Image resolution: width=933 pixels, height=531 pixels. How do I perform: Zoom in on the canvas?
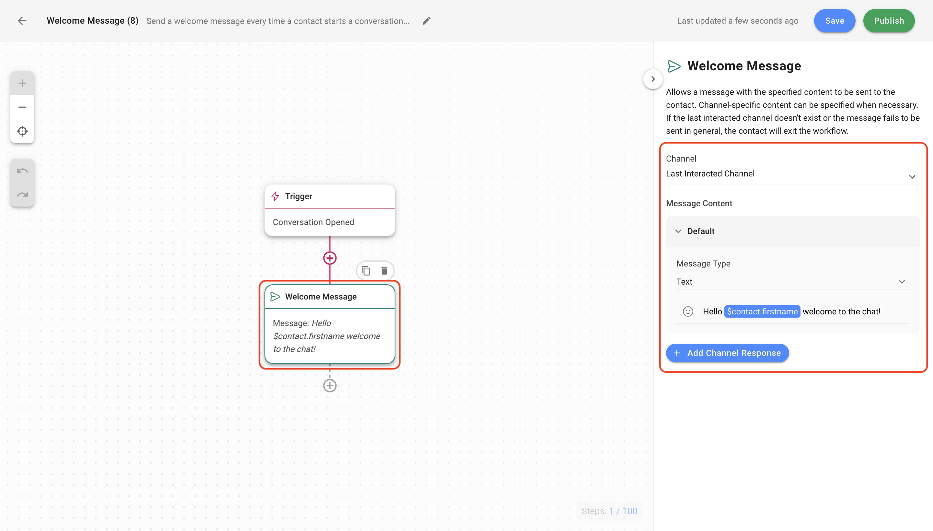tap(22, 83)
